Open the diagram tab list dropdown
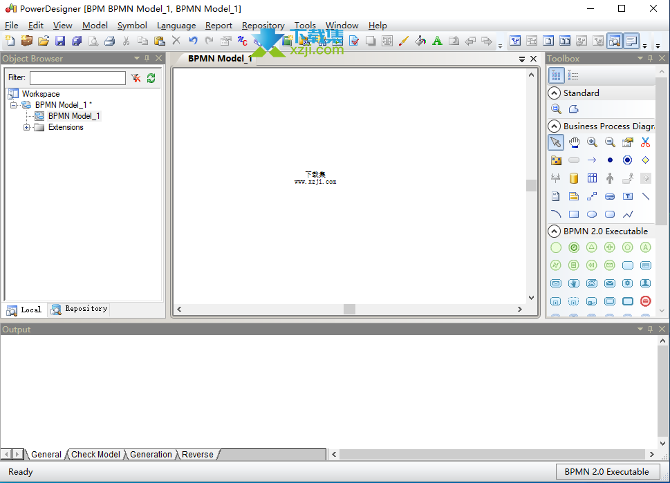670x483 pixels. click(522, 59)
